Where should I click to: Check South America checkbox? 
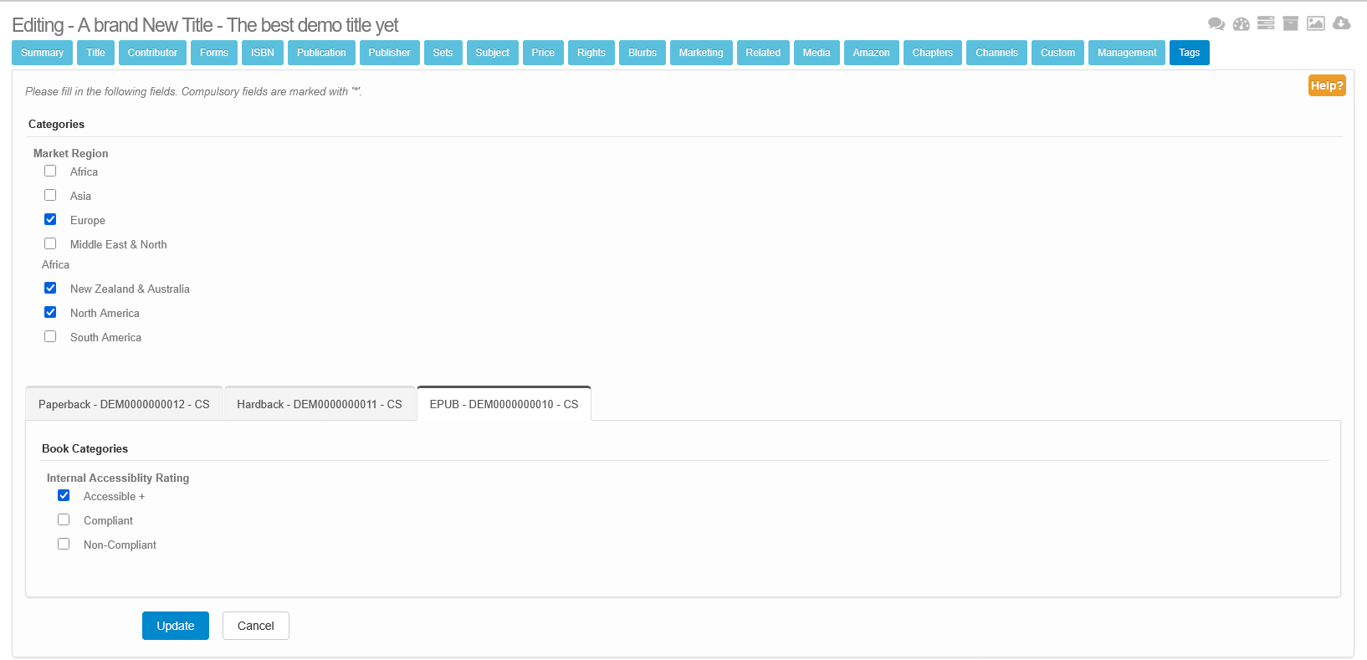point(50,336)
